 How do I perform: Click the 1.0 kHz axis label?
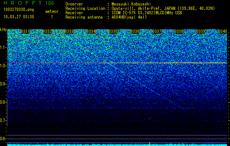click(3, 66)
